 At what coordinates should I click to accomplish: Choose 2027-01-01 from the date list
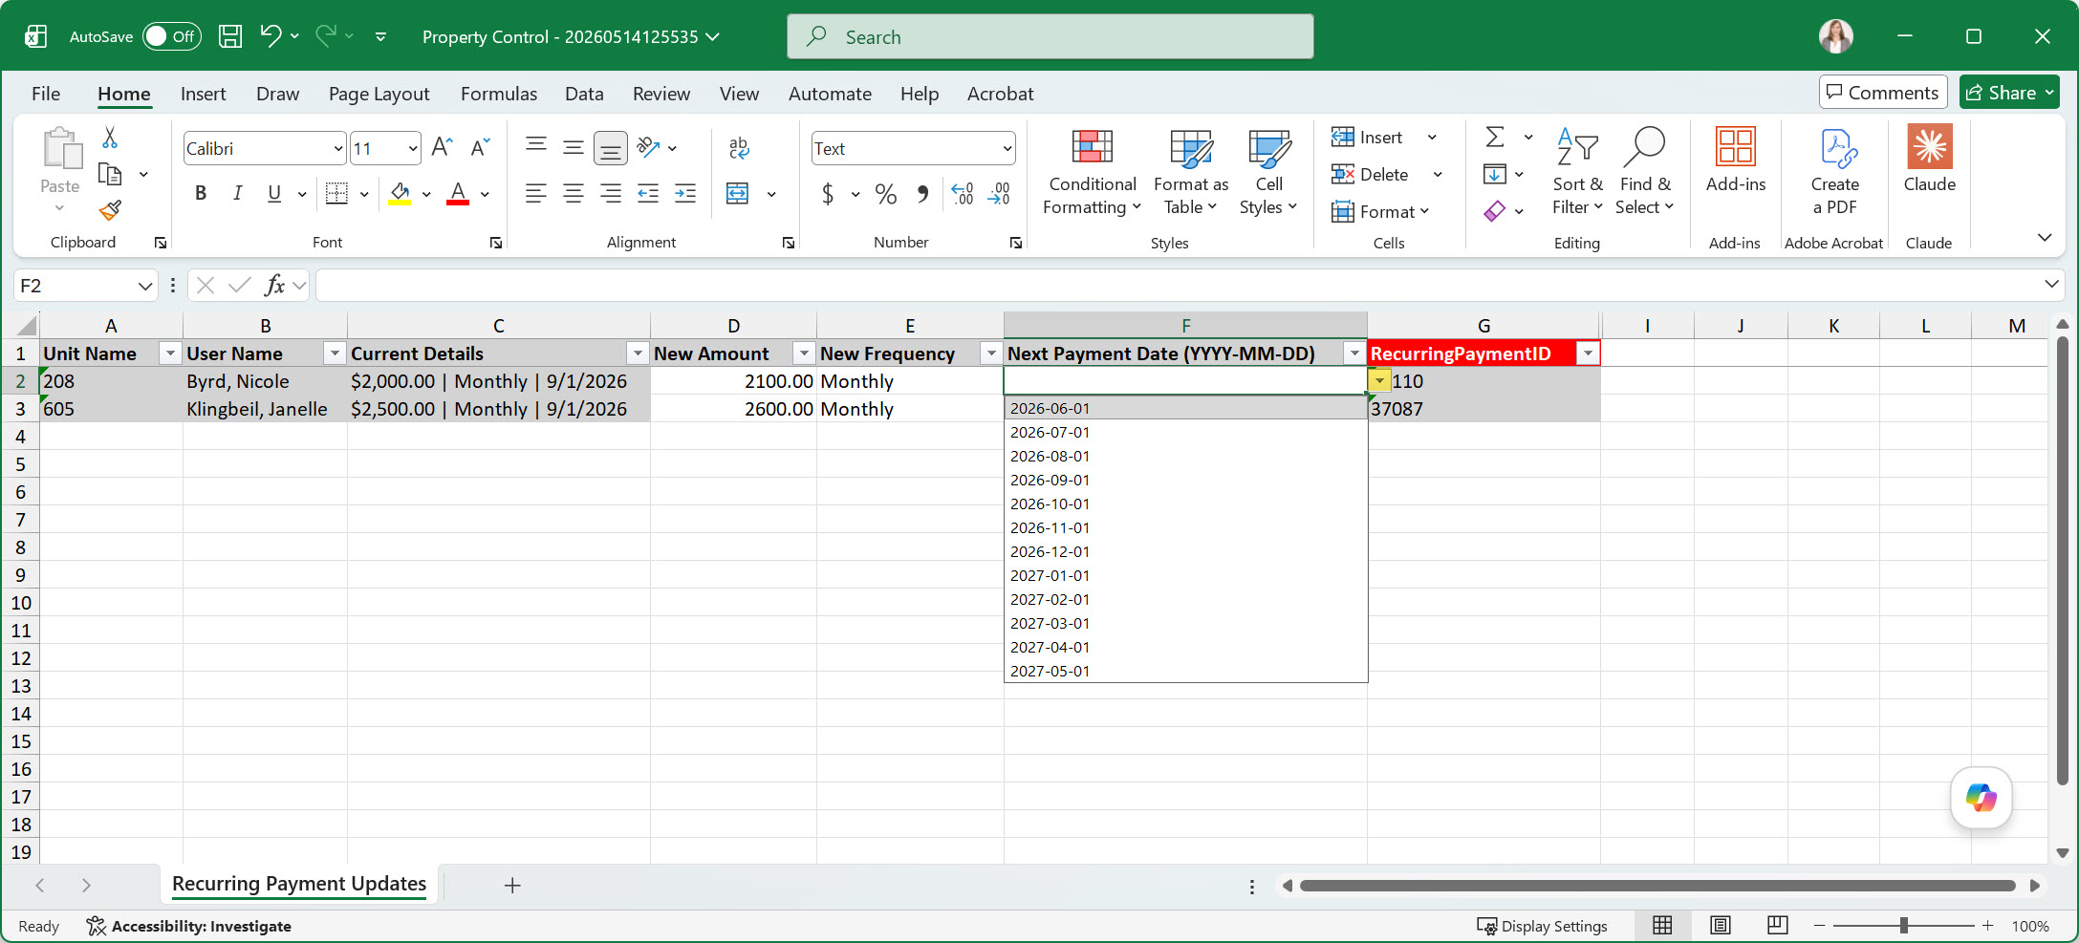coord(1185,575)
